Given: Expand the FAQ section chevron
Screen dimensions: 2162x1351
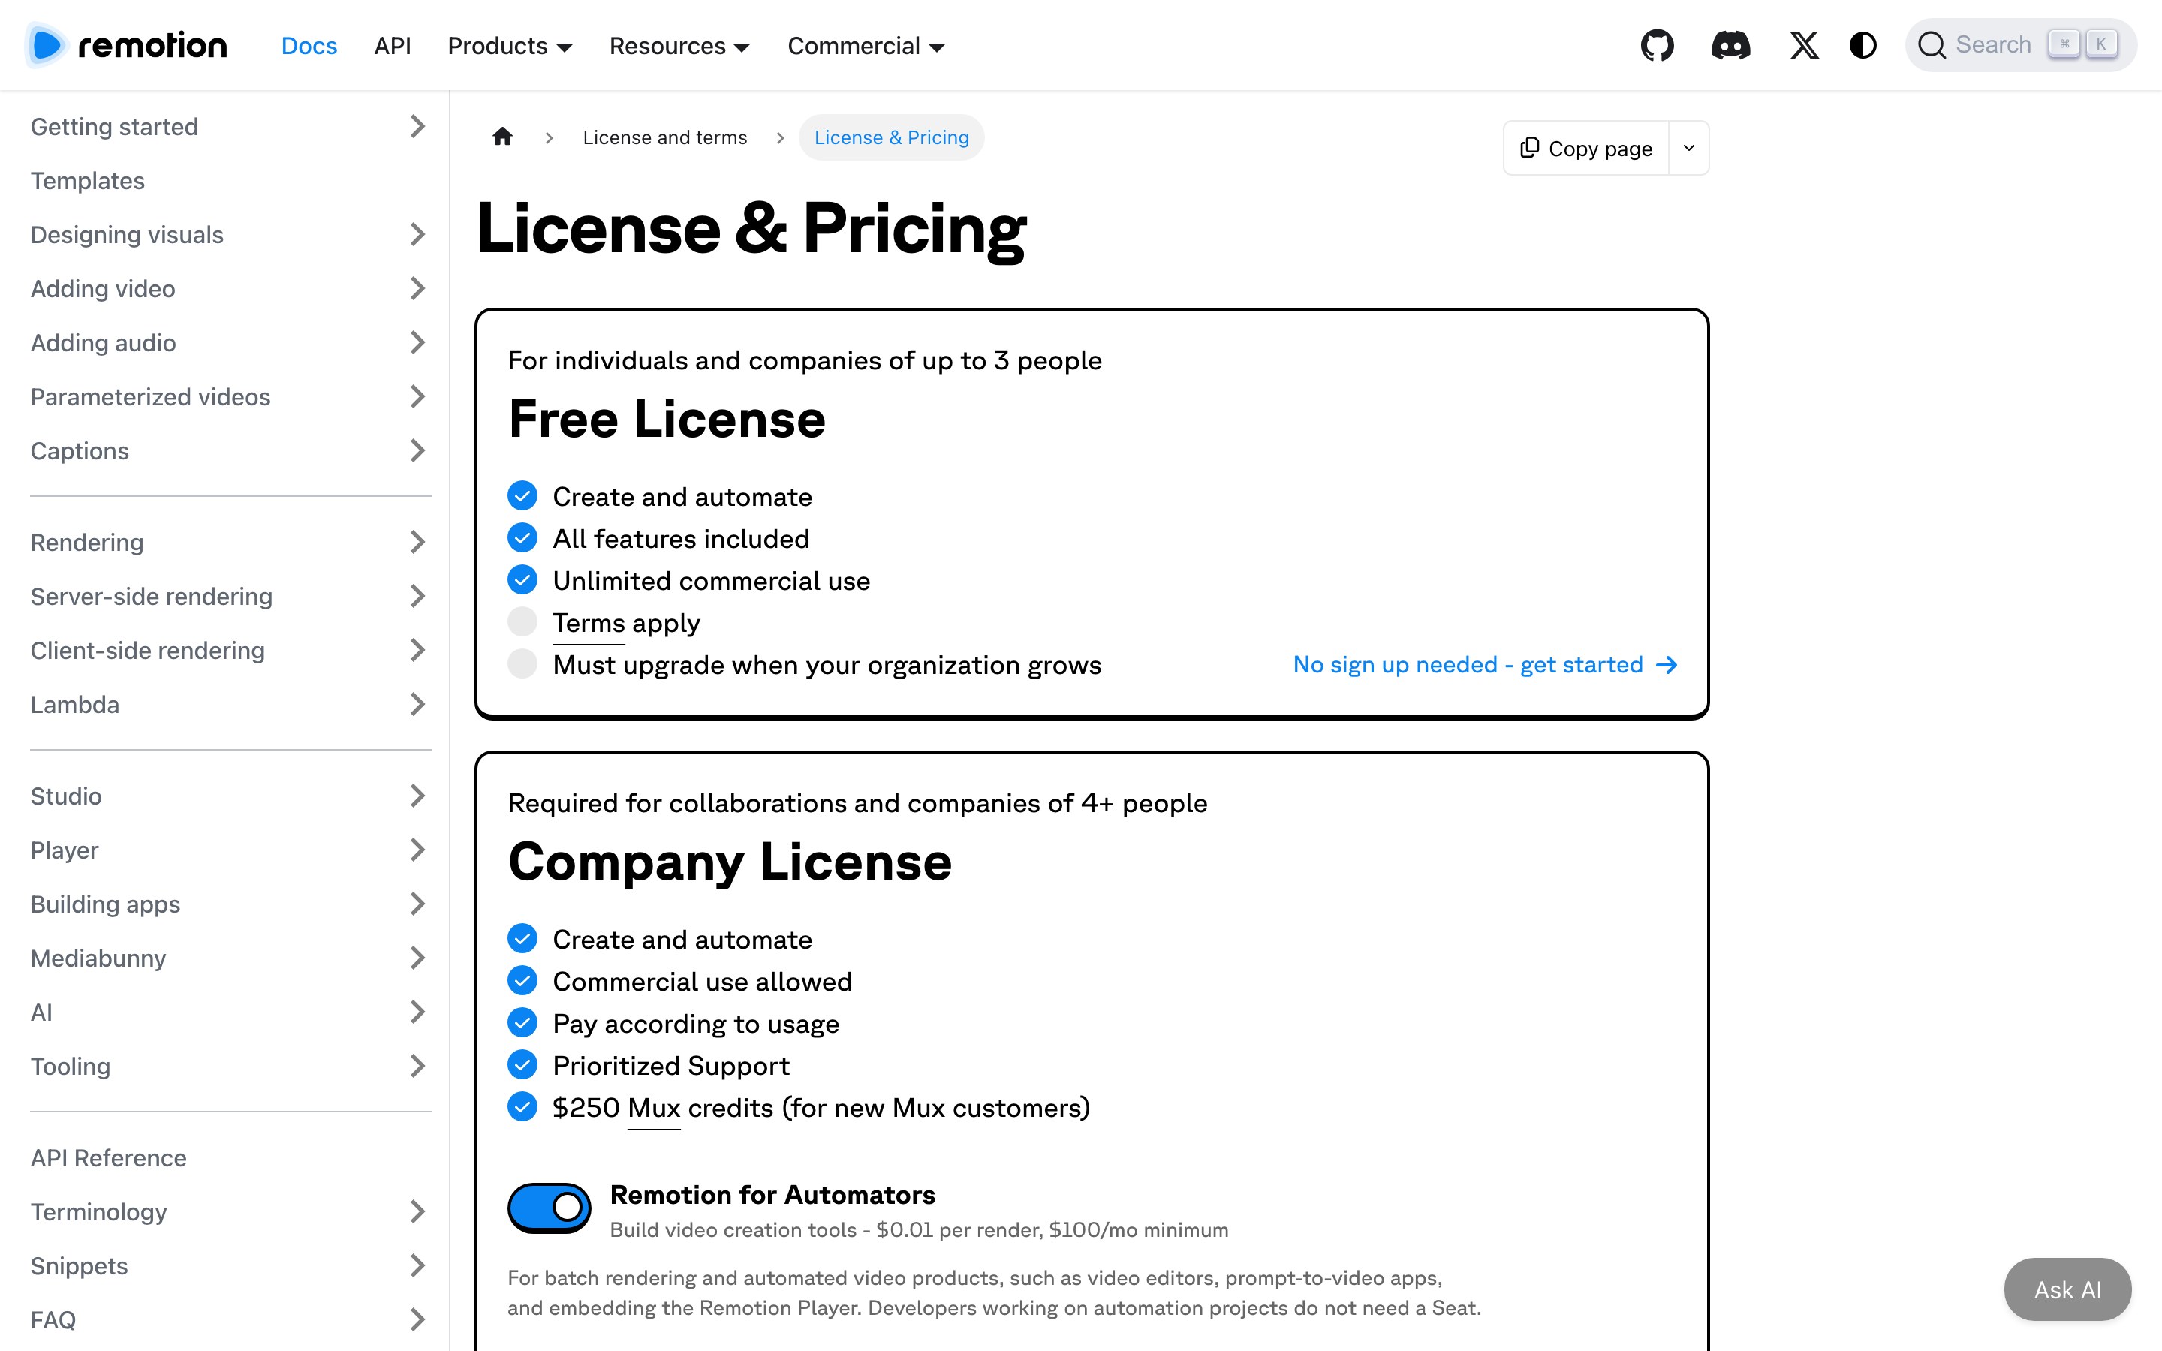Looking at the screenshot, I should (x=417, y=1321).
